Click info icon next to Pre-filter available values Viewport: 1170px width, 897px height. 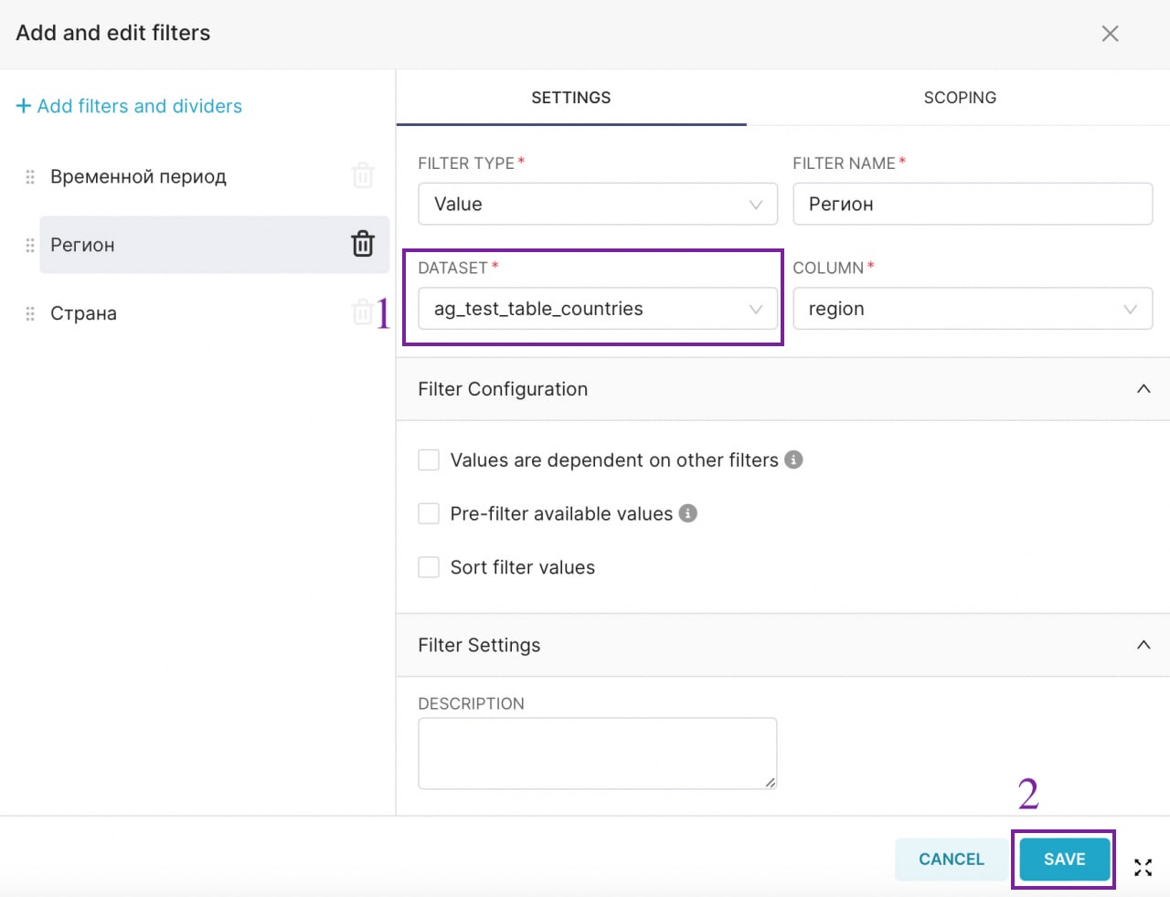pos(688,513)
